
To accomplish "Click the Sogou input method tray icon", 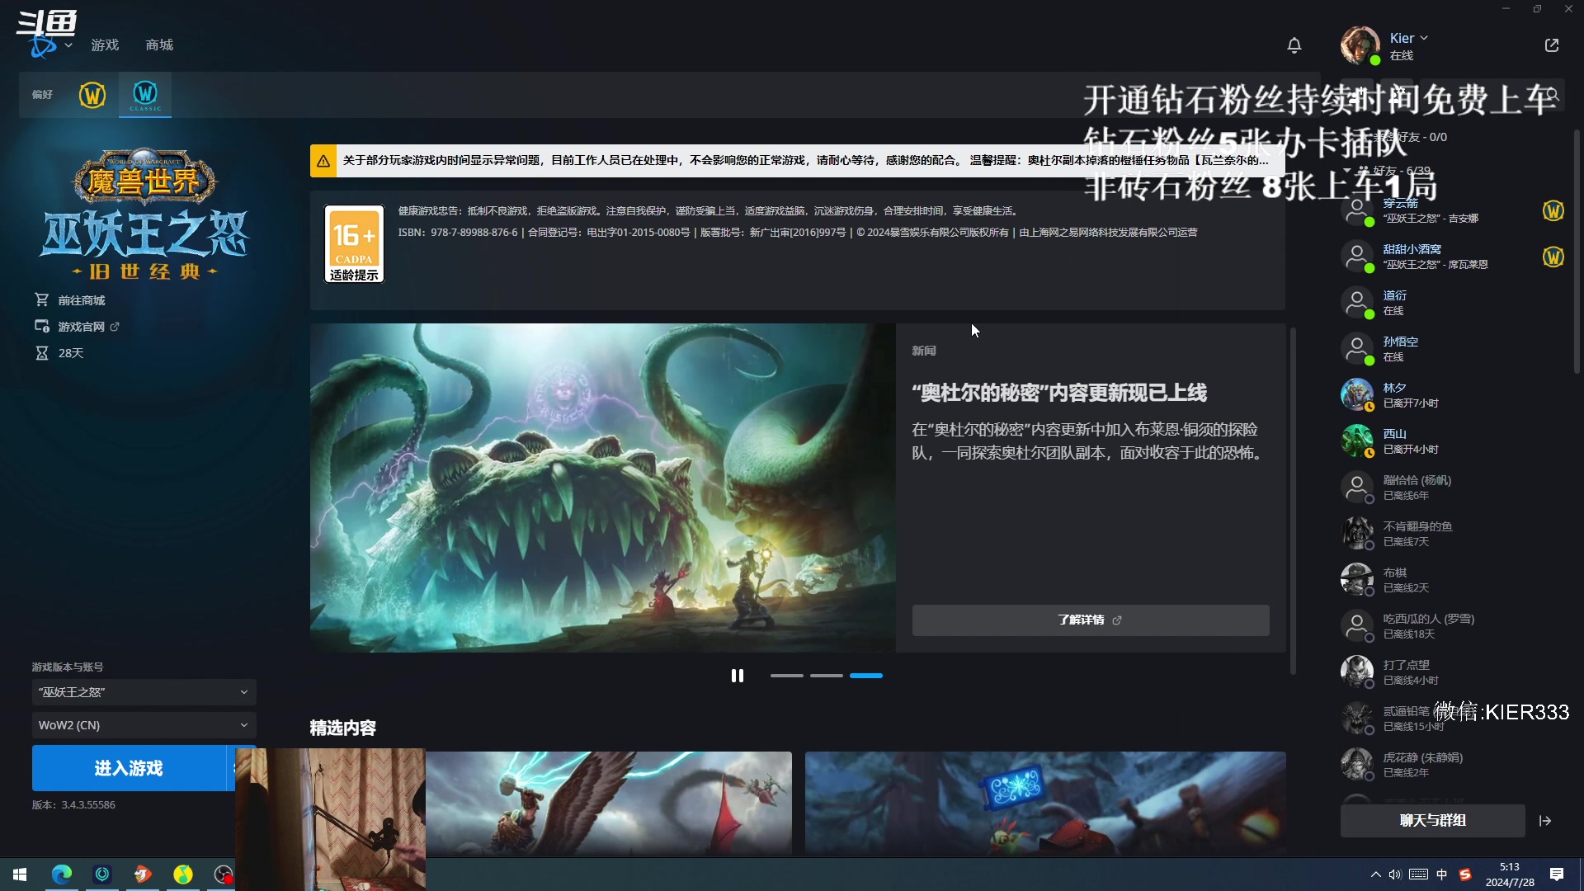I will [x=1465, y=874].
